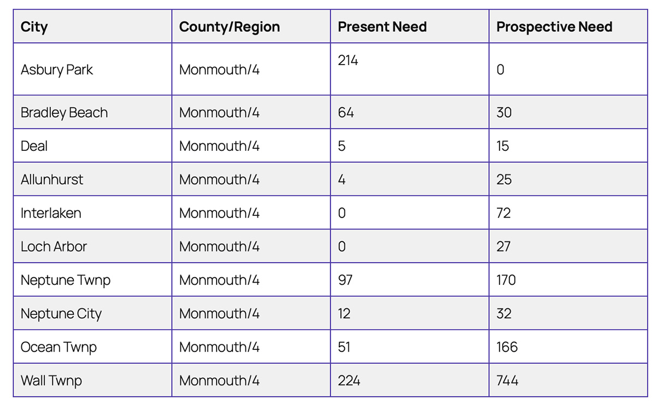Screen dimensions: 656x410
Task: Select Bradley Beach's present need value 64
Action: [346, 113]
